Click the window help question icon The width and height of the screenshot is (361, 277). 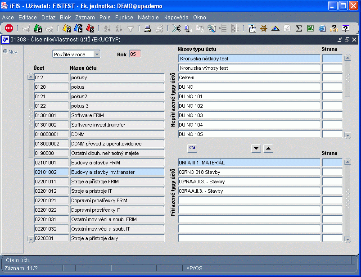pyautogui.click(x=345, y=28)
